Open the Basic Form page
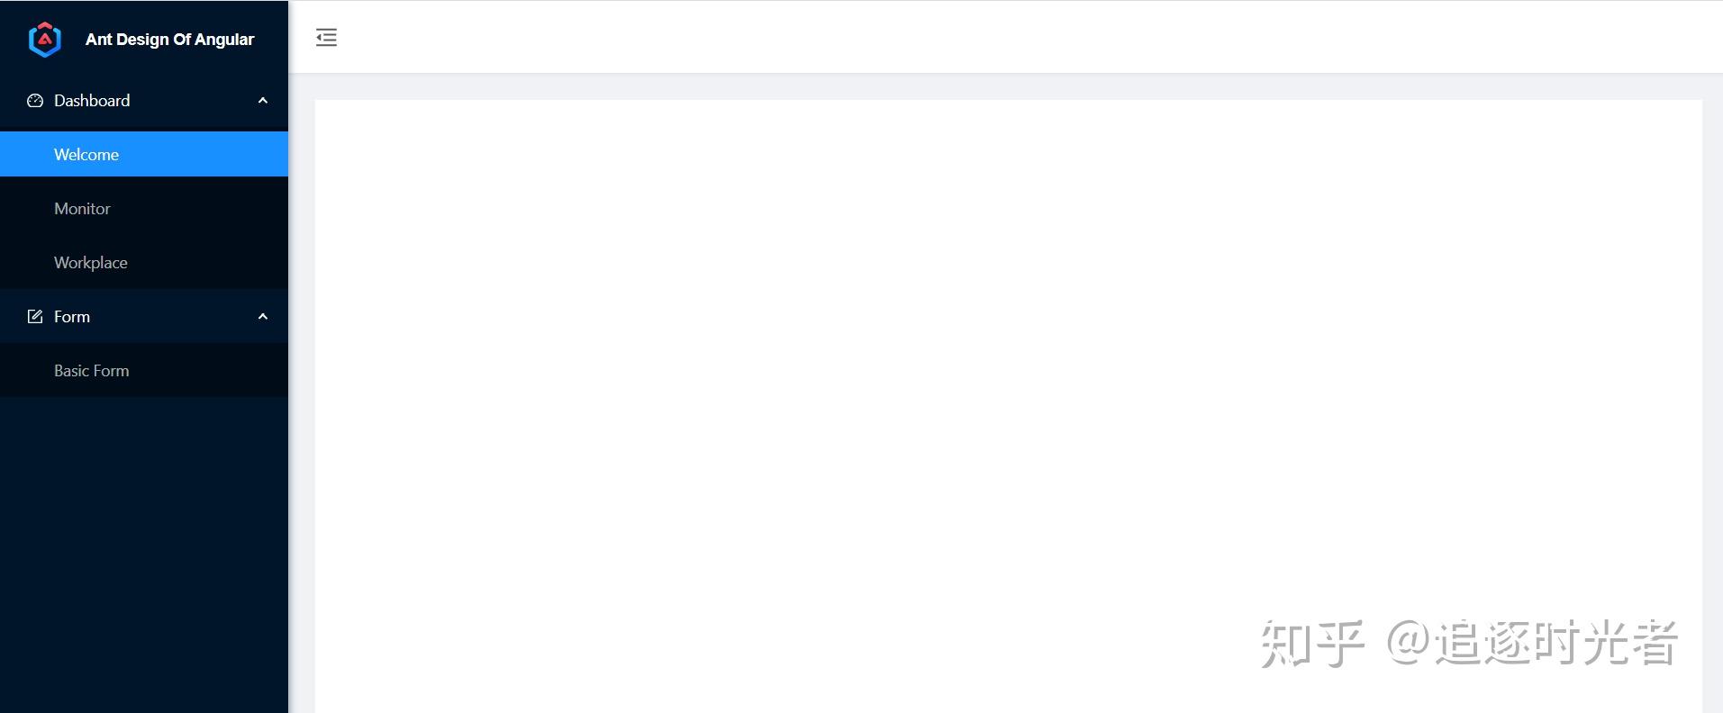The width and height of the screenshot is (1723, 713). pyautogui.click(x=144, y=370)
